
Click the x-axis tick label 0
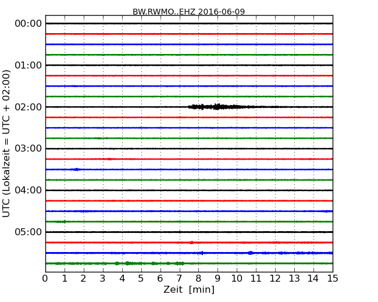45,279
